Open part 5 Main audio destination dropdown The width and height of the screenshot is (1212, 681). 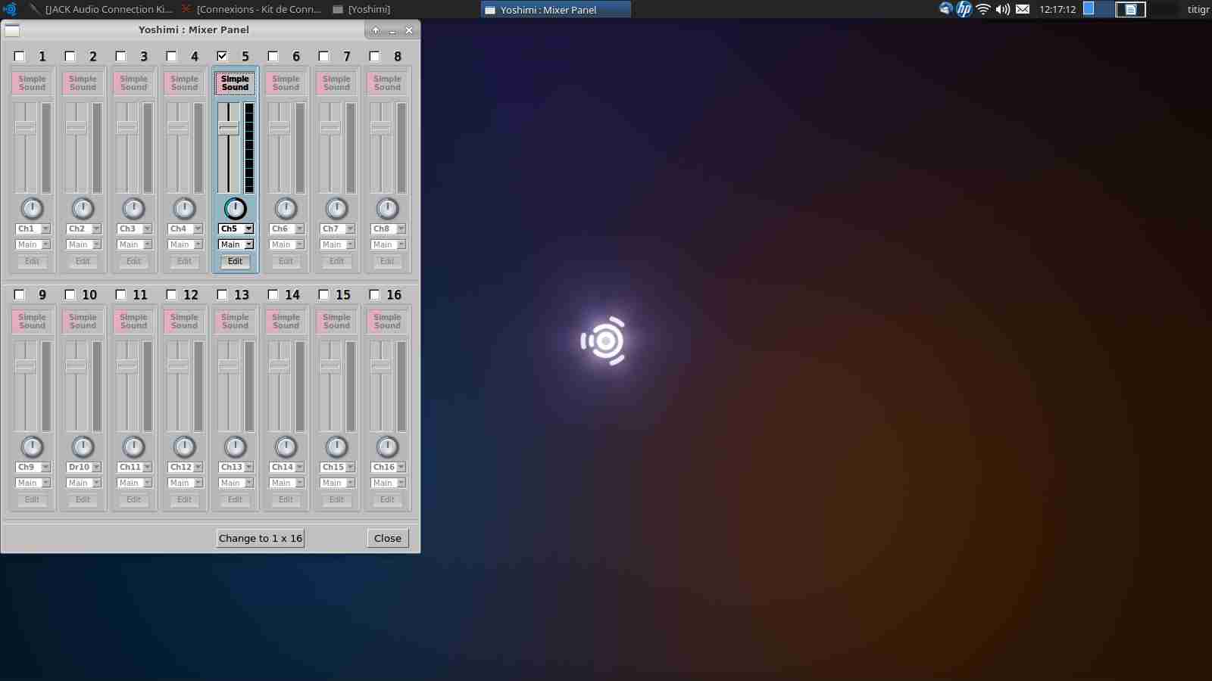(x=236, y=244)
